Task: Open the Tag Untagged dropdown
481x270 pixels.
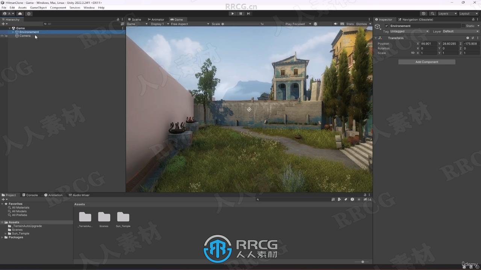Action: point(409,31)
